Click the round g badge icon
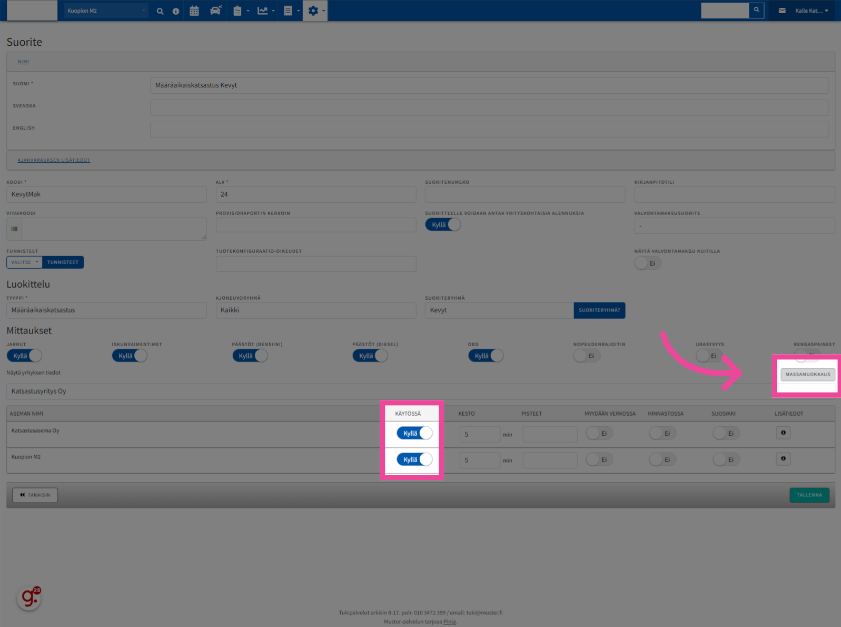The height and width of the screenshot is (627, 841). pyautogui.click(x=29, y=598)
